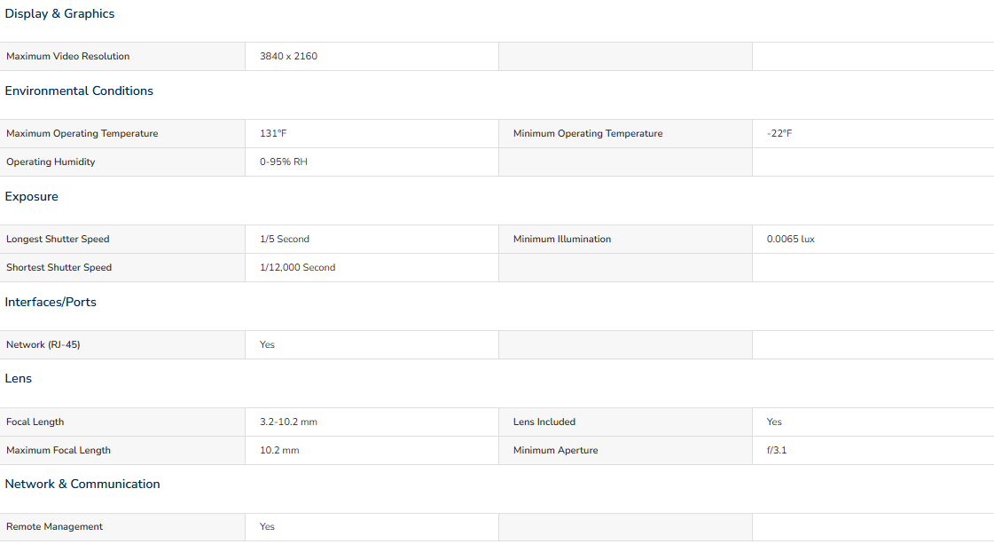
Task: Select the Network & Communication heading
Action: 82,484
